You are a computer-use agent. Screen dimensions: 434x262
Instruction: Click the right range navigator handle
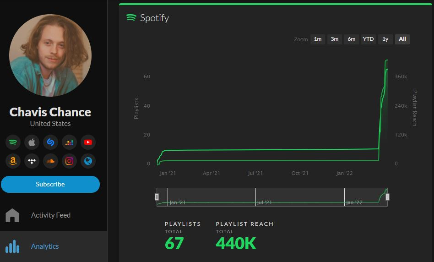tap(387, 197)
